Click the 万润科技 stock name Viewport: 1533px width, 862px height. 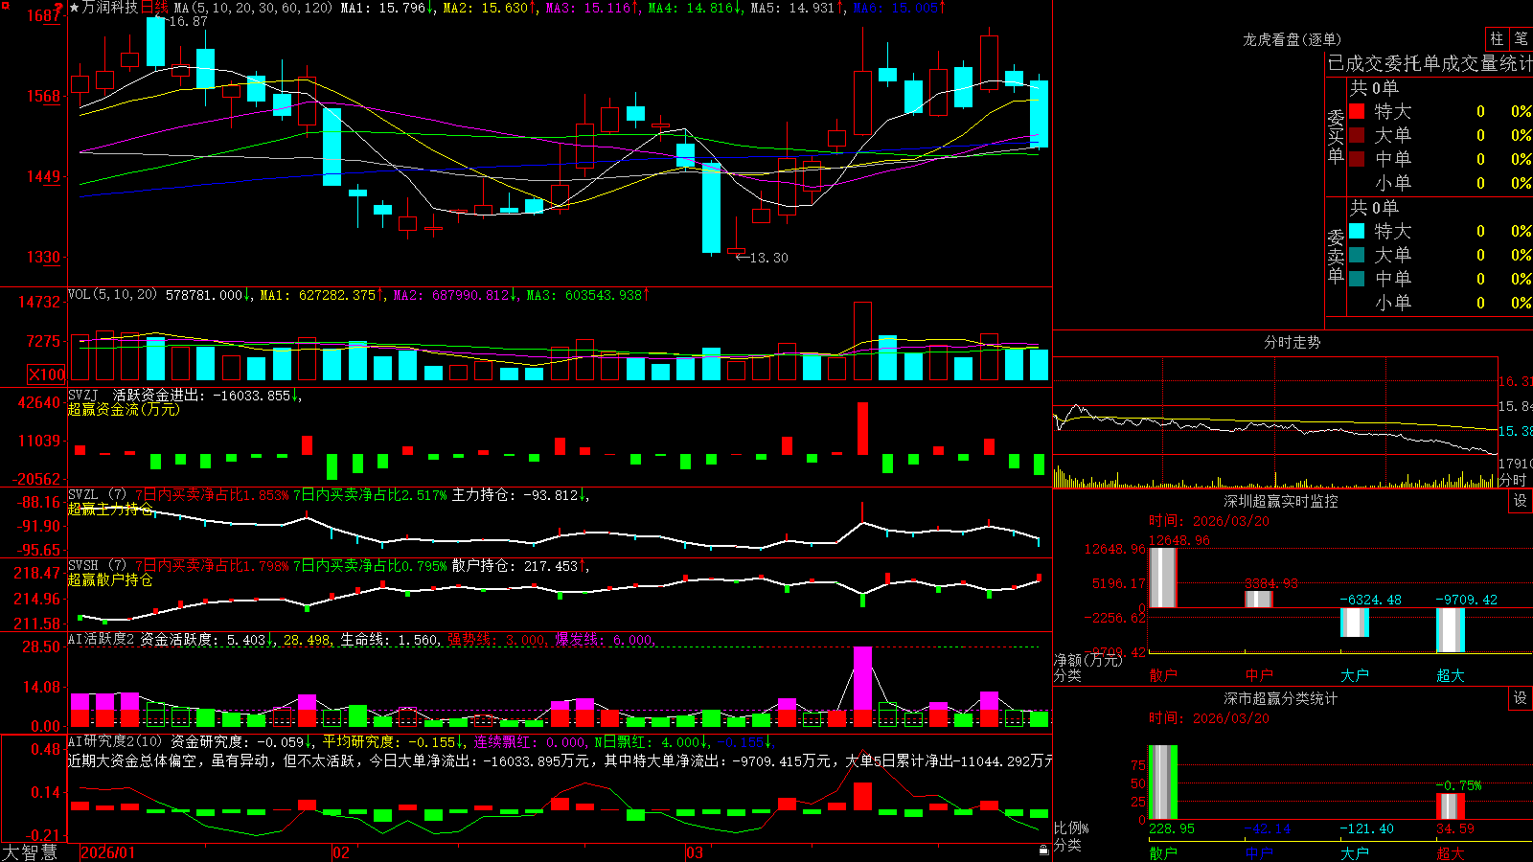(110, 8)
